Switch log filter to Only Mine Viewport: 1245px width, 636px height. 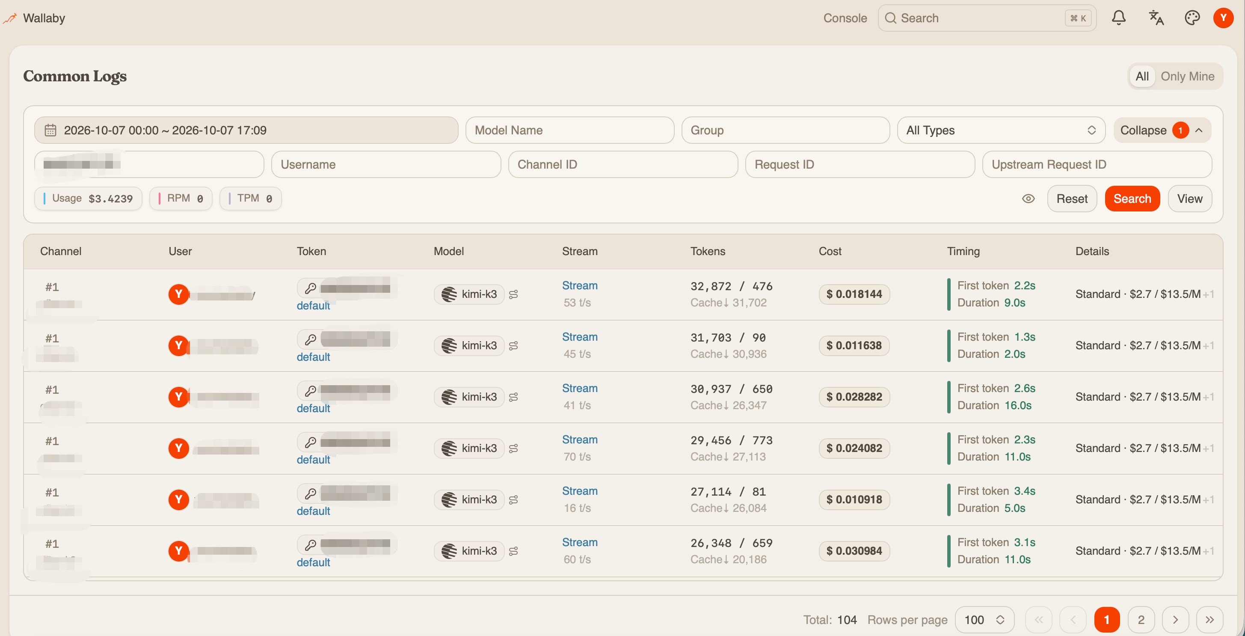[x=1187, y=77]
